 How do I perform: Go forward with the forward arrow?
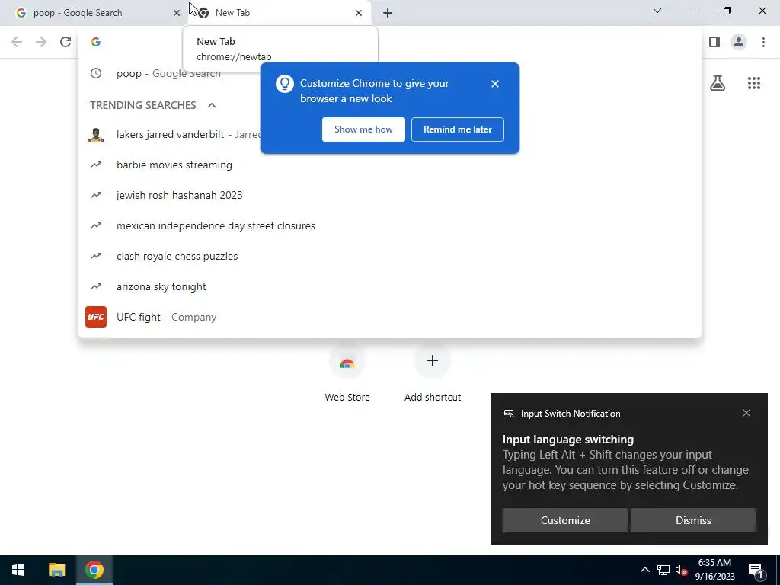tap(41, 42)
